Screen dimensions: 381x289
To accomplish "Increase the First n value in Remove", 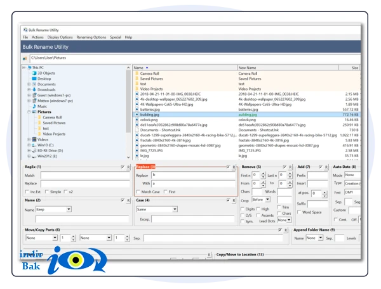I will pyautogui.click(x=264, y=174).
